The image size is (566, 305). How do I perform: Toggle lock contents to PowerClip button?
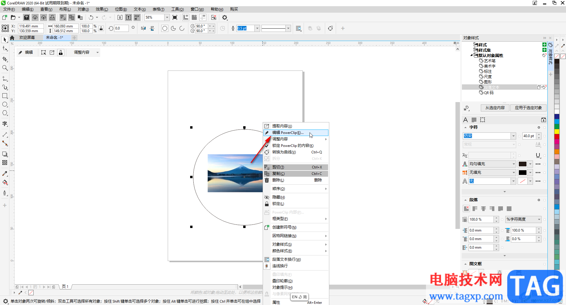tap(61, 53)
